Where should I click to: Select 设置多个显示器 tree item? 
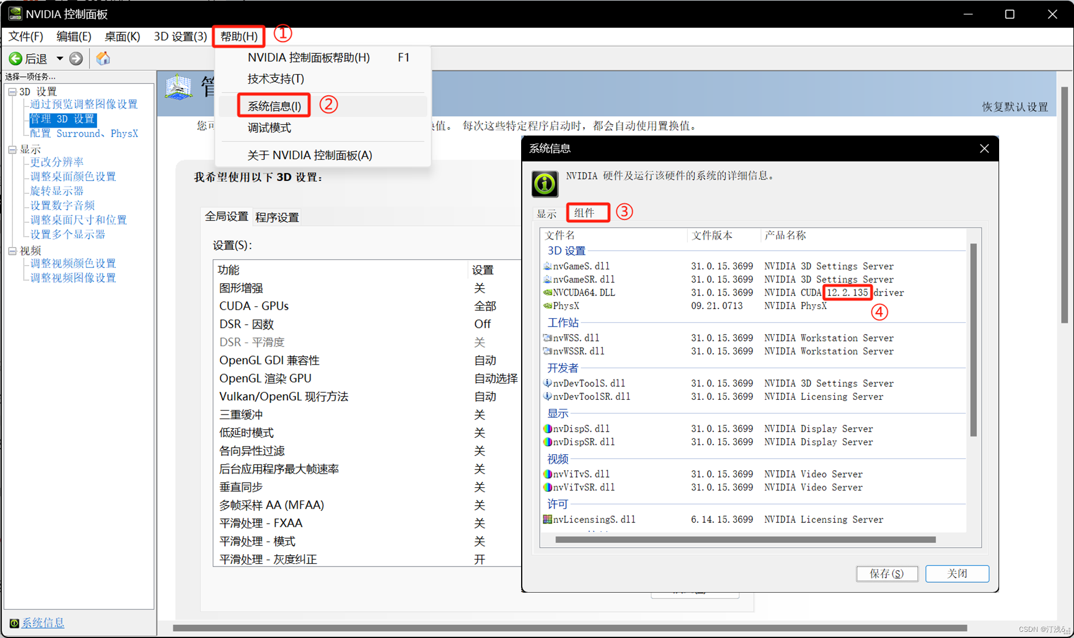pyautogui.click(x=67, y=235)
